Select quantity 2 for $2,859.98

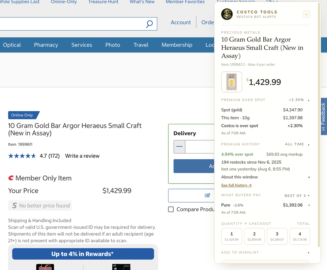[x=254, y=236]
